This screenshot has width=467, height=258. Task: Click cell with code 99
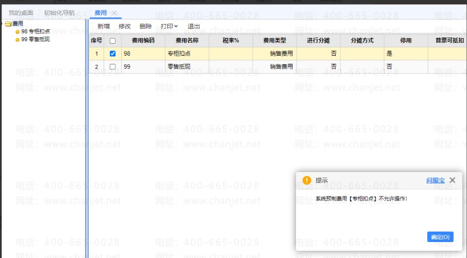coord(143,67)
